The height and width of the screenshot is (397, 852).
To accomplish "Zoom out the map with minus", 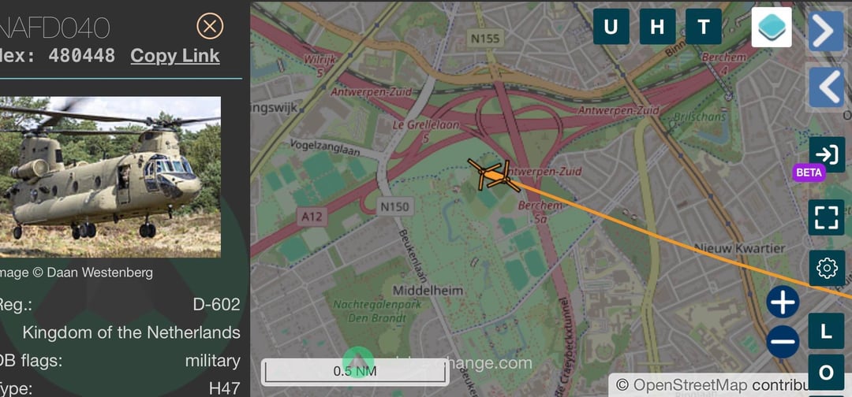I will coord(783,342).
